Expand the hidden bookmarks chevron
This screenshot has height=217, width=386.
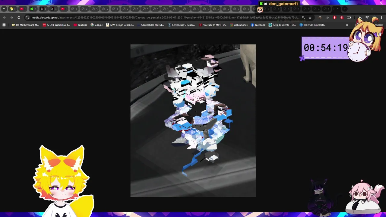(x=347, y=25)
